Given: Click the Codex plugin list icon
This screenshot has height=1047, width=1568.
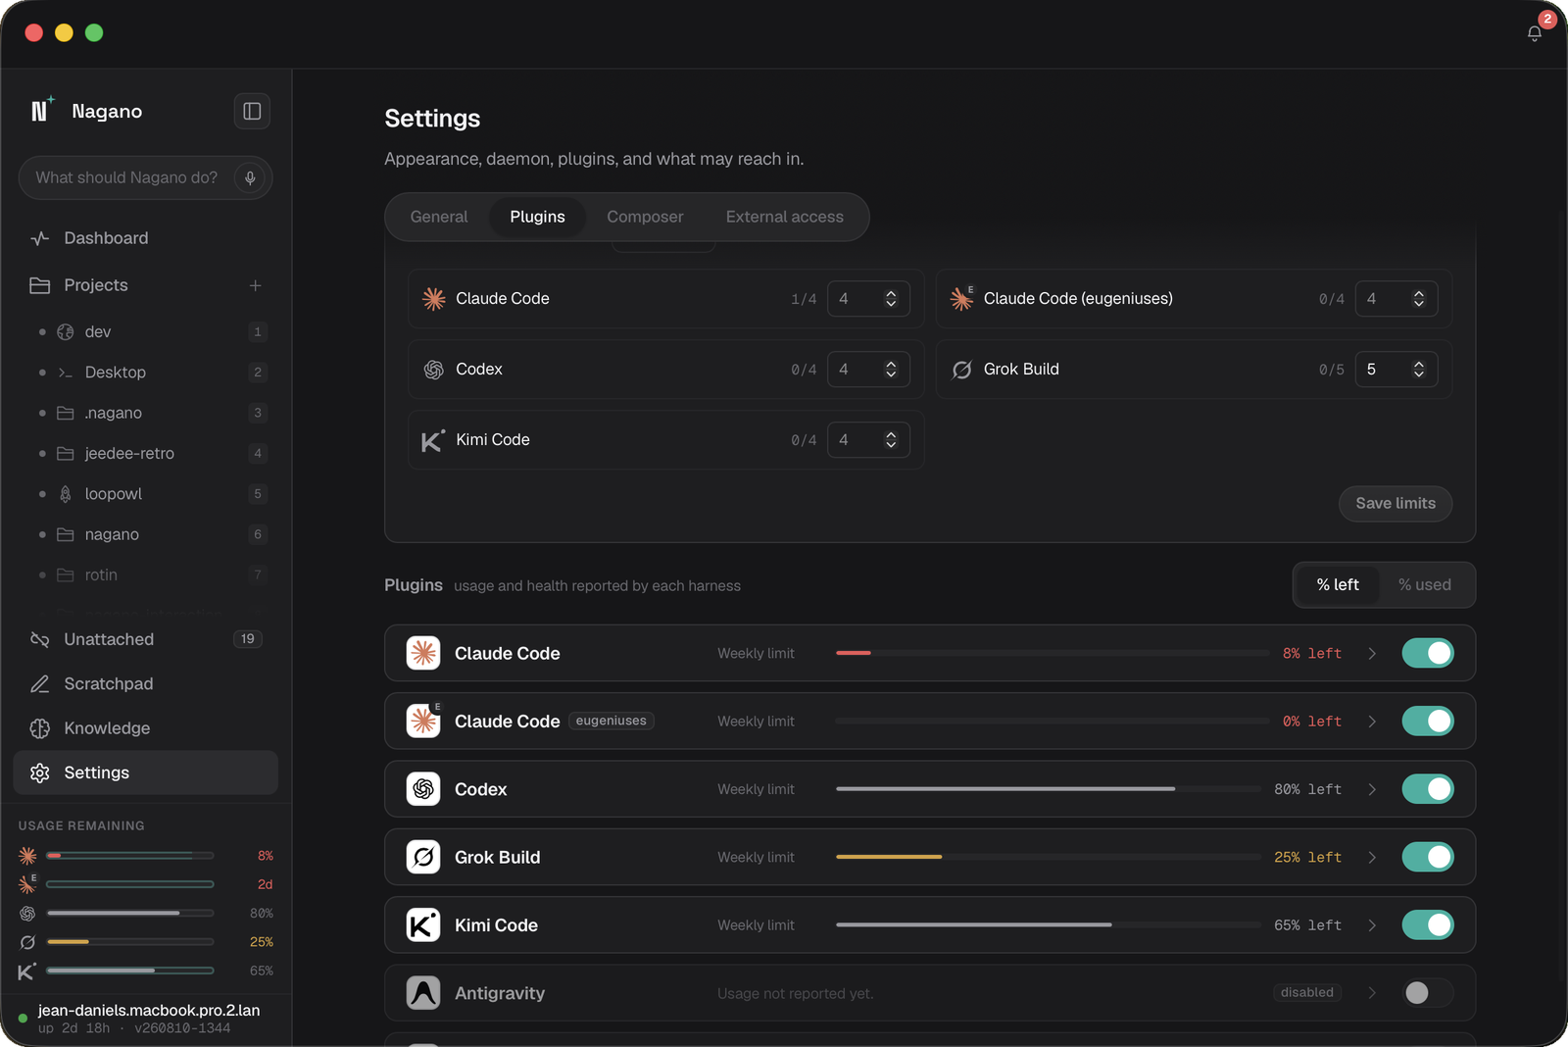Looking at the screenshot, I should coord(423,789).
